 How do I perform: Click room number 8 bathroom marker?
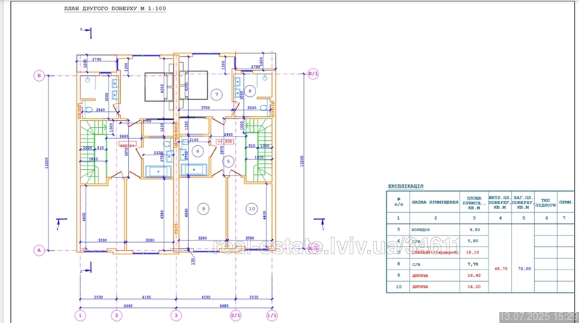tap(249, 91)
